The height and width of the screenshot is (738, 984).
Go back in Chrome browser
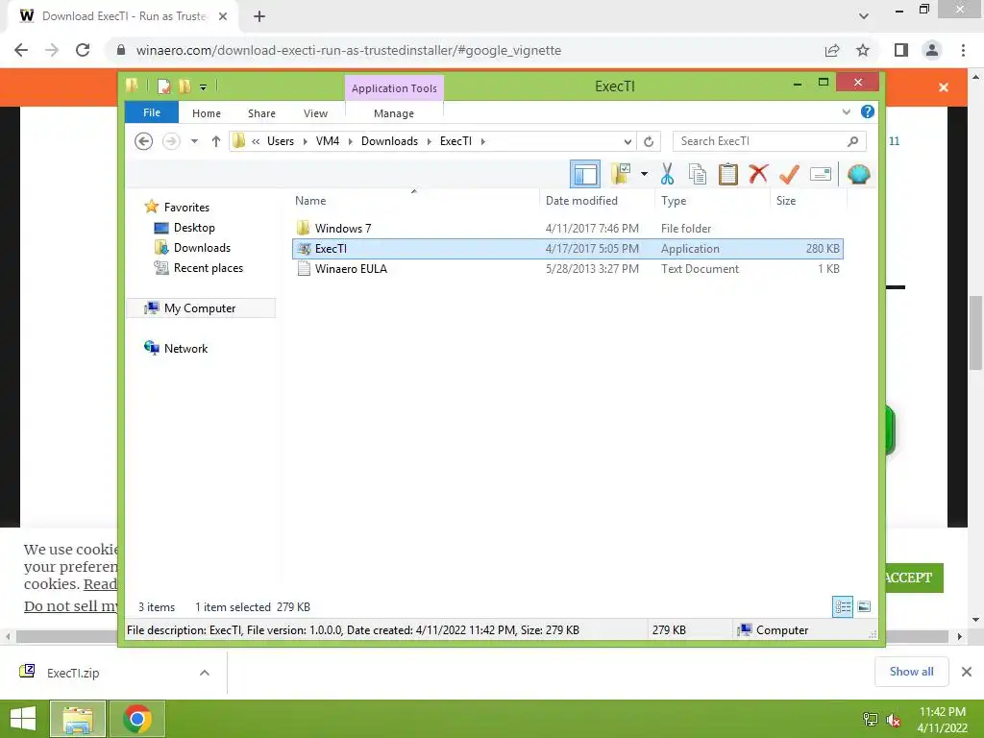[x=21, y=50]
